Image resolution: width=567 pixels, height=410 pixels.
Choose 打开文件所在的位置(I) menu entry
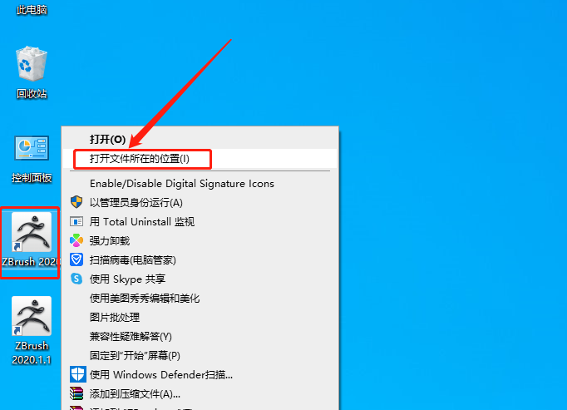point(200,159)
